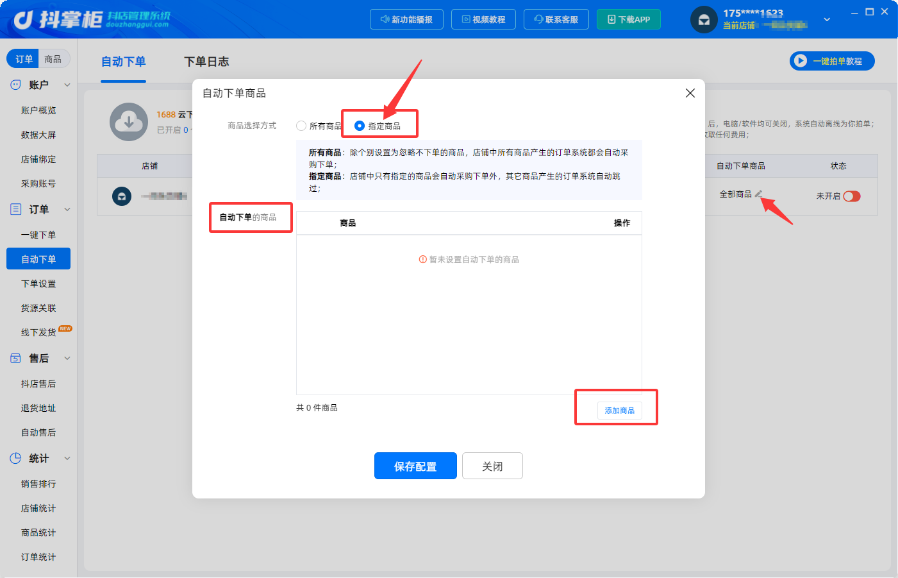Collapse the 统计 sidebar group
The width and height of the screenshot is (898, 578).
pyautogui.click(x=67, y=458)
